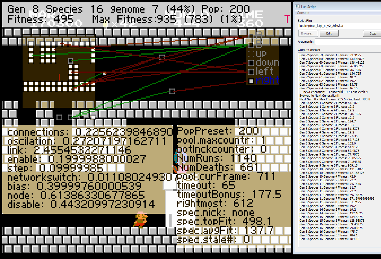Click the Lua Script window icon
Image resolution: width=381 pixels, height=259 pixels.
(x=297, y=7)
